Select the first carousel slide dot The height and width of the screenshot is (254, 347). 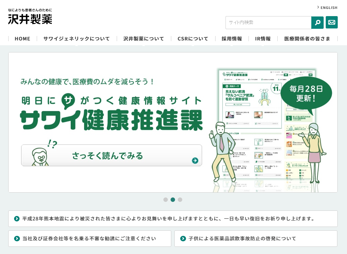click(165, 199)
